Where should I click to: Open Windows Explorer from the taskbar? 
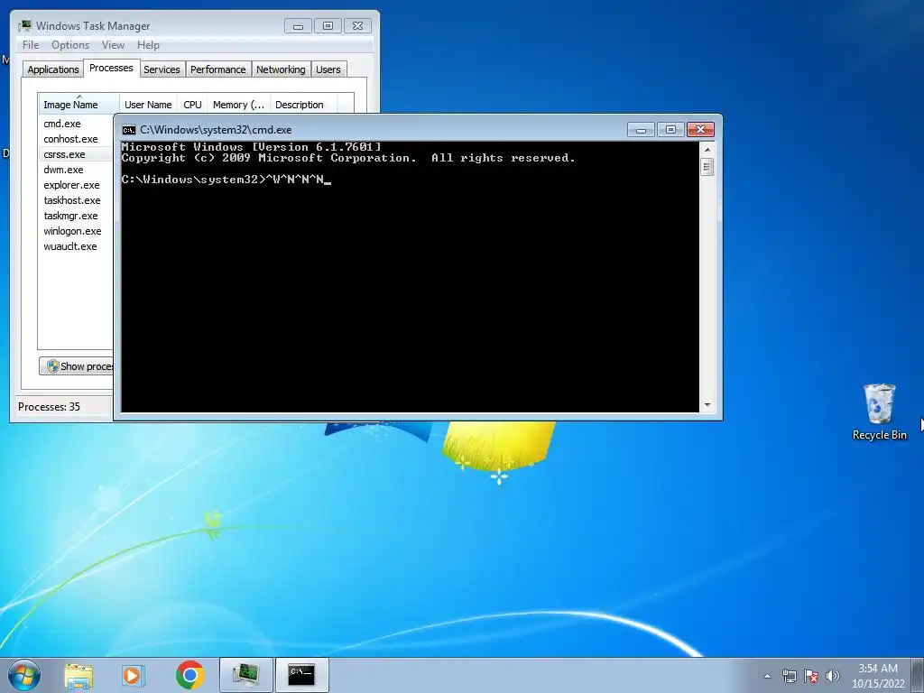(x=79, y=675)
